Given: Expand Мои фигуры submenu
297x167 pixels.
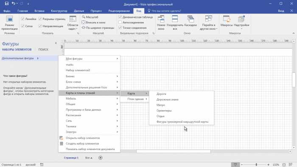Looking at the screenshot, I should point(89,59).
